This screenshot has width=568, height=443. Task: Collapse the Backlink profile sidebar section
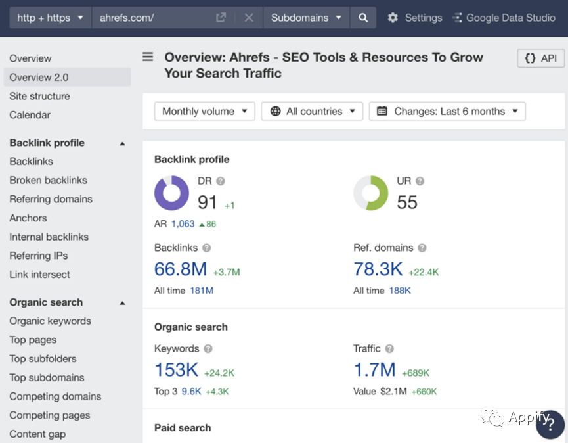[122, 143]
